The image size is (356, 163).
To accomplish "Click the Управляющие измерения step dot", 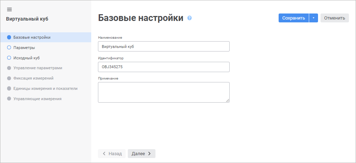I will point(9,99).
